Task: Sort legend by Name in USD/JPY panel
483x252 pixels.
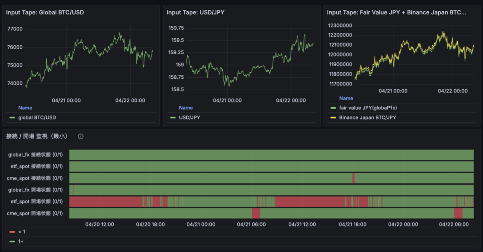Action: [185, 108]
